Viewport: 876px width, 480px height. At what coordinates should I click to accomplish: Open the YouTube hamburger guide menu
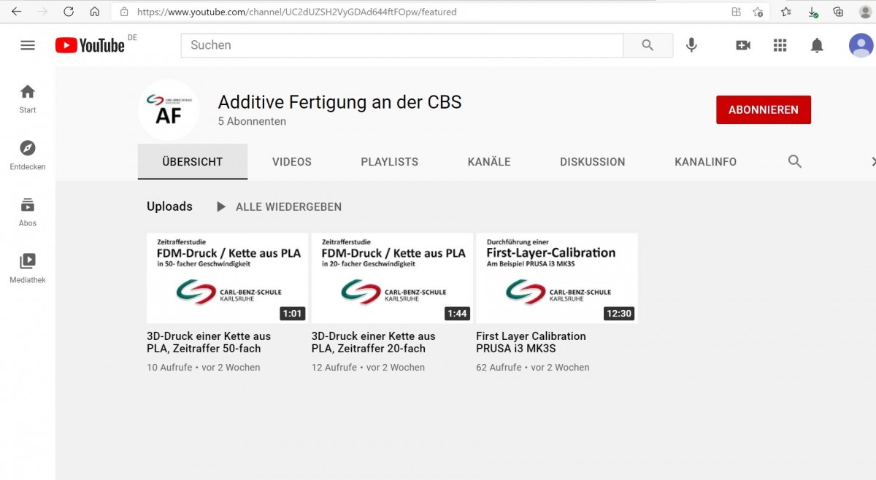[28, 45]
